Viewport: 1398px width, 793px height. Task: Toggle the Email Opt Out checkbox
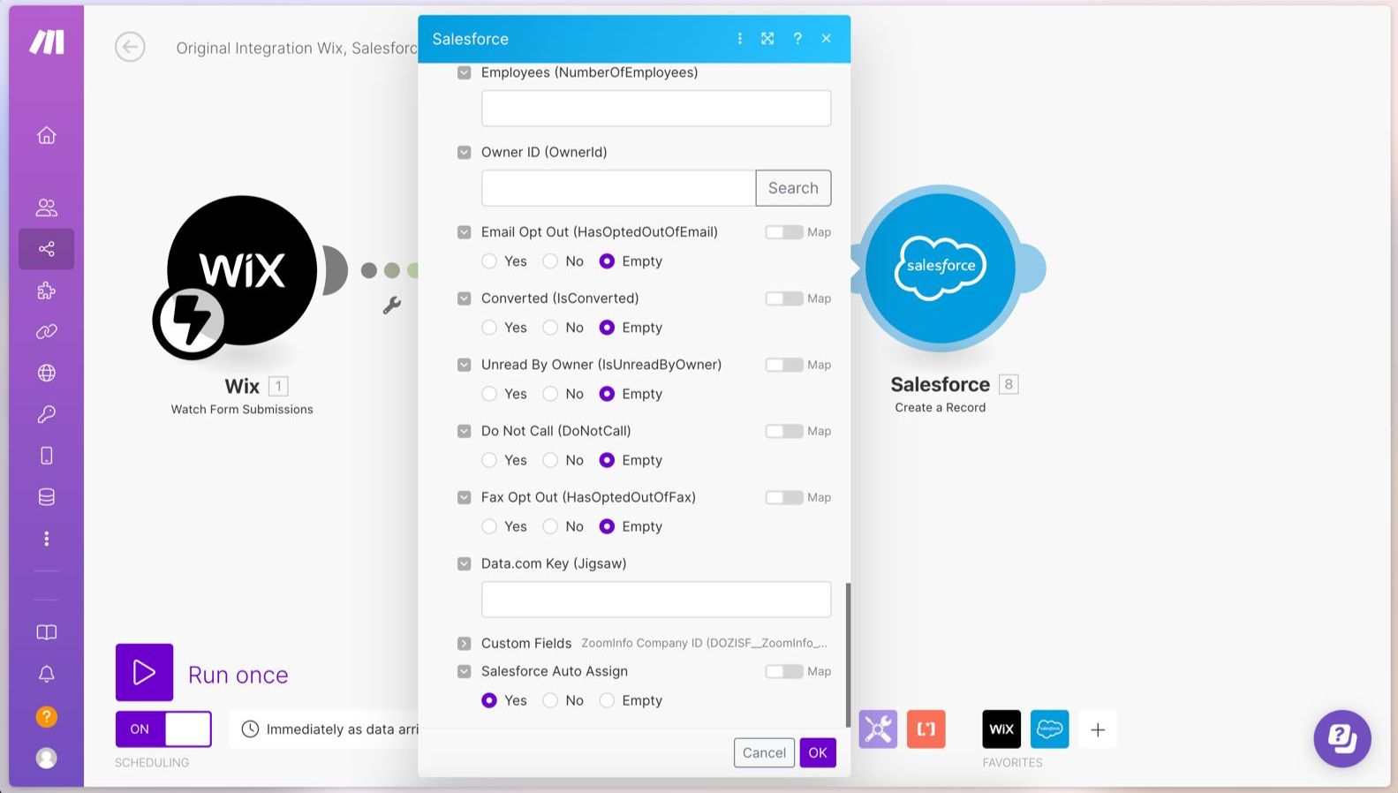464,232
